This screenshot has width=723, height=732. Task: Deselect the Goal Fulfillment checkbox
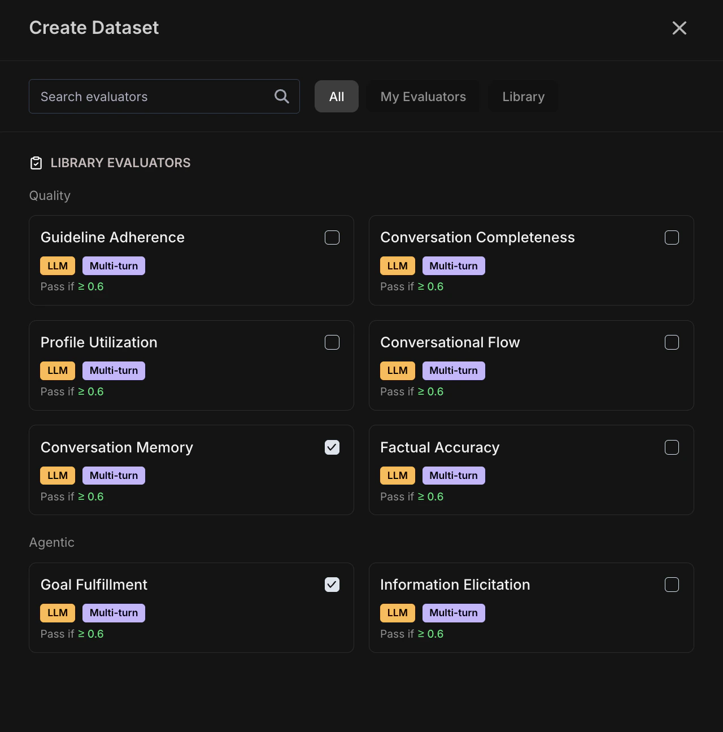click(x=332, y=585)
